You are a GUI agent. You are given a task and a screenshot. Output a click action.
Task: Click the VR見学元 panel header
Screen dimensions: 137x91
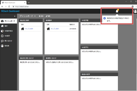tap(99, 47)
